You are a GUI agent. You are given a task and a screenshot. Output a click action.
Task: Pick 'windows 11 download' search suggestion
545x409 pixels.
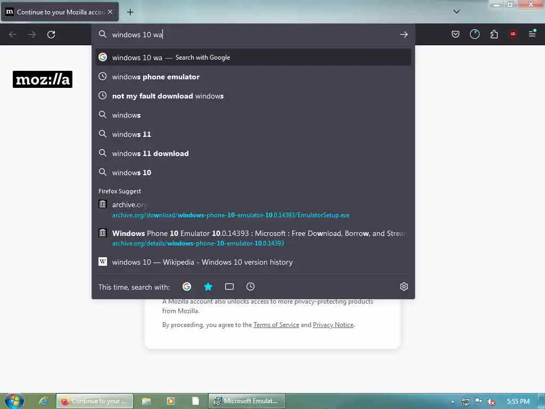(253, 153)
